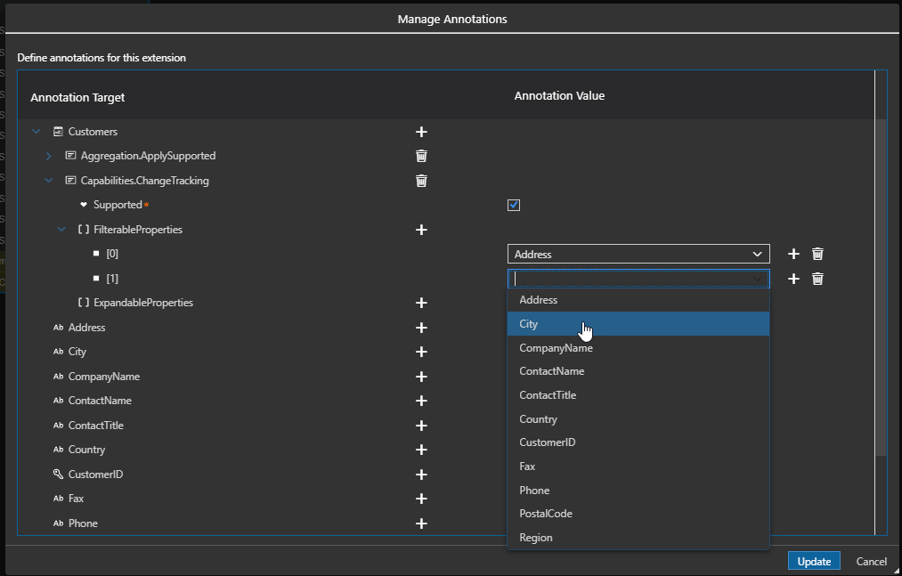The width and height of the screenshot is (902, 576).
Task: Uncheck the Supported checkbox
Action: pyautogui.click(x=514, y=205)
